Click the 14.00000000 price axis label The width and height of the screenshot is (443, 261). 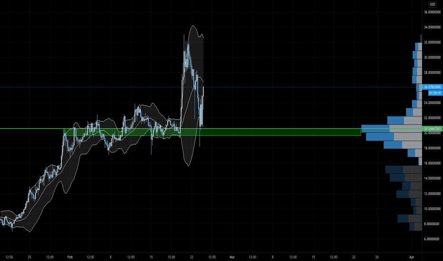[x=432, y=178]
